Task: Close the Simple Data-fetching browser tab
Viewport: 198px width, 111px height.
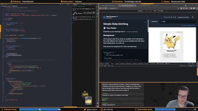Action: [136, 6]
